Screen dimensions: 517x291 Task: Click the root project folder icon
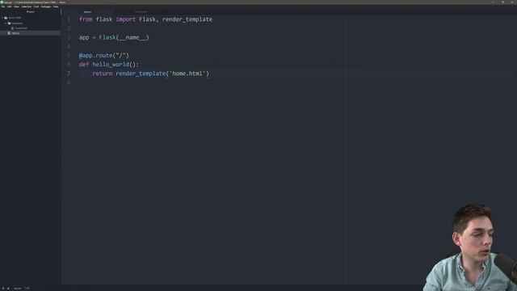pyautogui.click(x=6, y=18)
